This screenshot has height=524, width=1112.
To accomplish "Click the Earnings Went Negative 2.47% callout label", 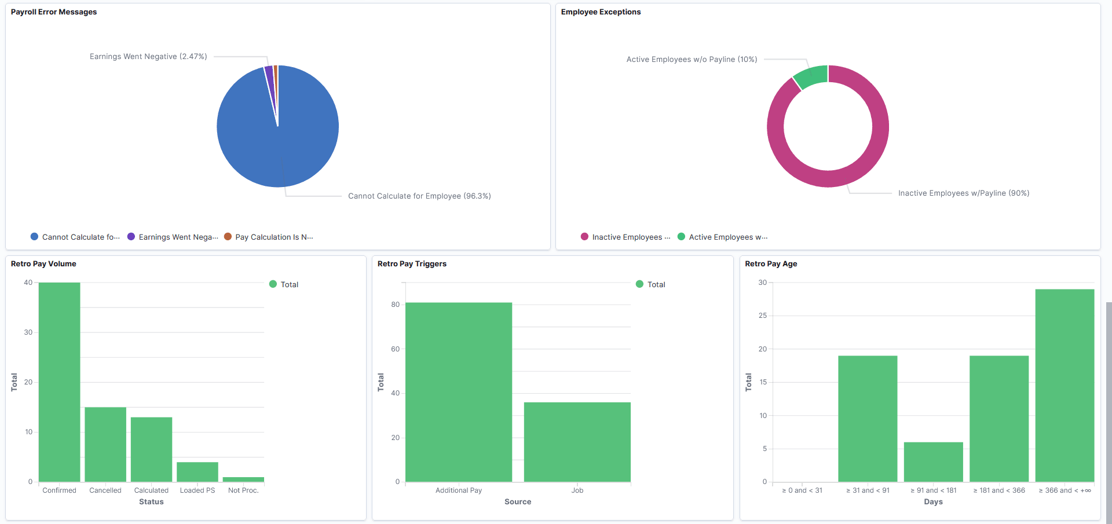I will (148, 56).
